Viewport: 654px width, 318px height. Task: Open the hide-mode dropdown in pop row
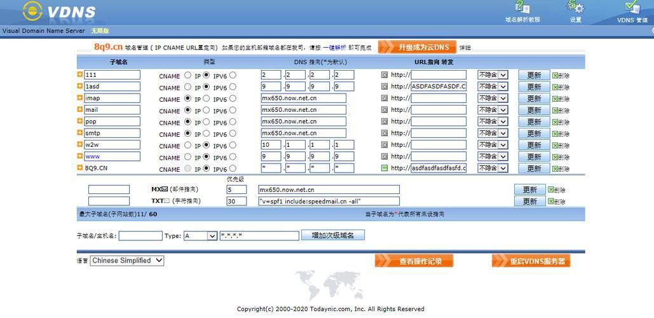pyautogui.click(x=493, y=122)
